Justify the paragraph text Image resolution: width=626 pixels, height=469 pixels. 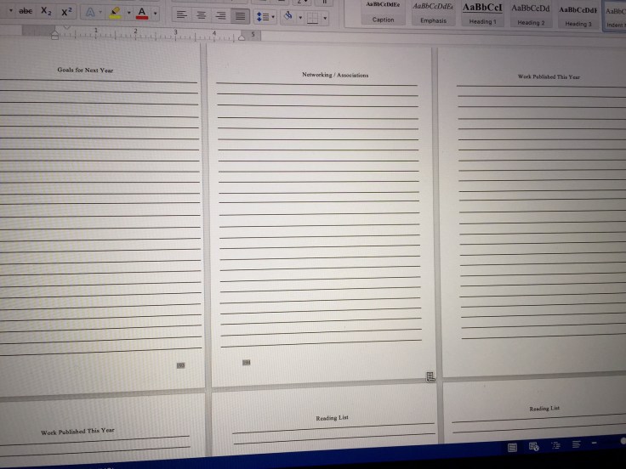pyautogui.click(x=241, y=15)
